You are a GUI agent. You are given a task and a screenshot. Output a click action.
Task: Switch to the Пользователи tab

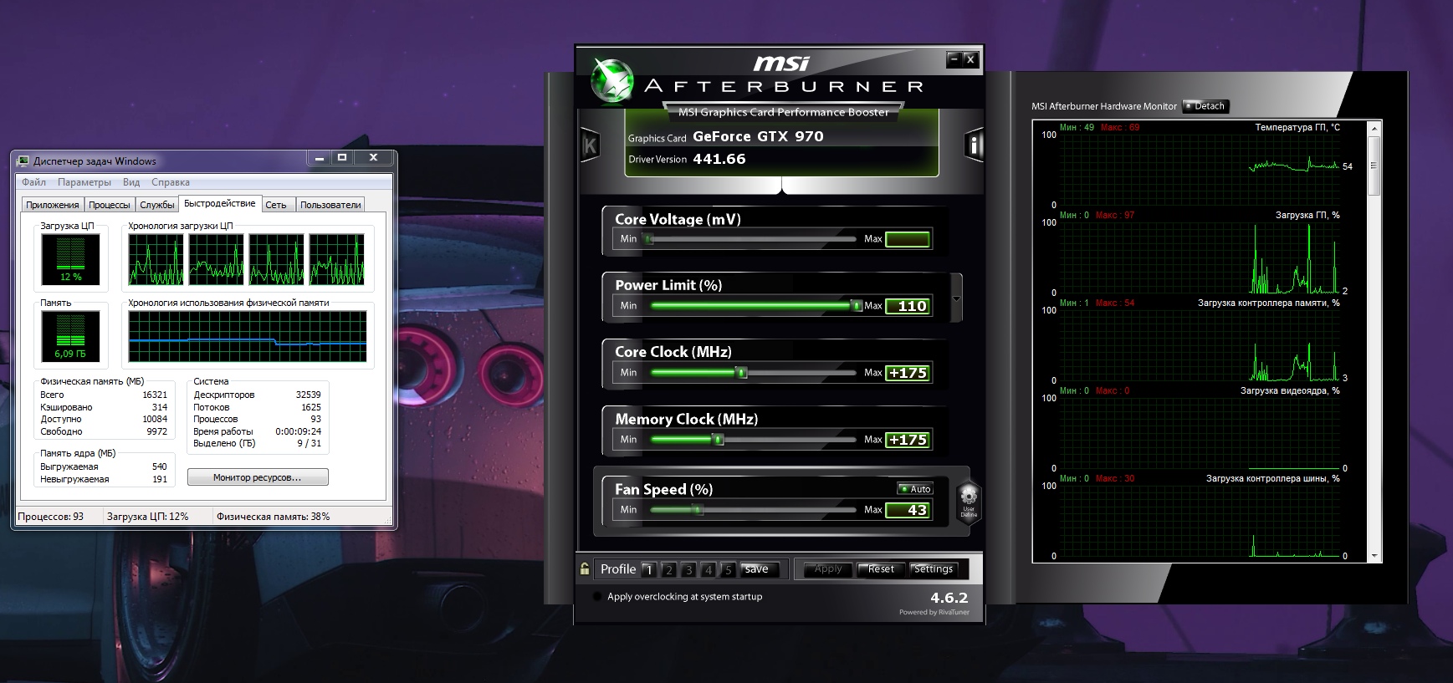tap(330, 205)
